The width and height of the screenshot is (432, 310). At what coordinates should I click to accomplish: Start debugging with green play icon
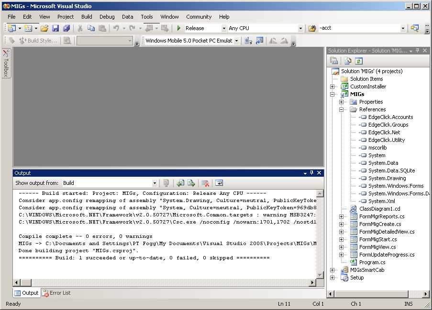(179, 28)
